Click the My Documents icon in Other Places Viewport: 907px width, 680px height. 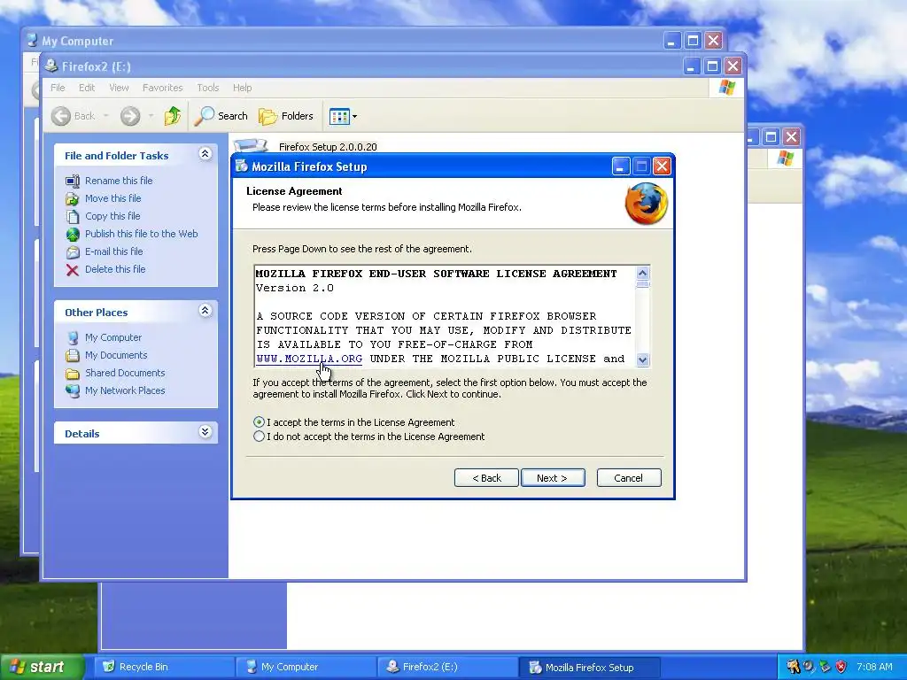pyautogui.click(x=73, y=356)
